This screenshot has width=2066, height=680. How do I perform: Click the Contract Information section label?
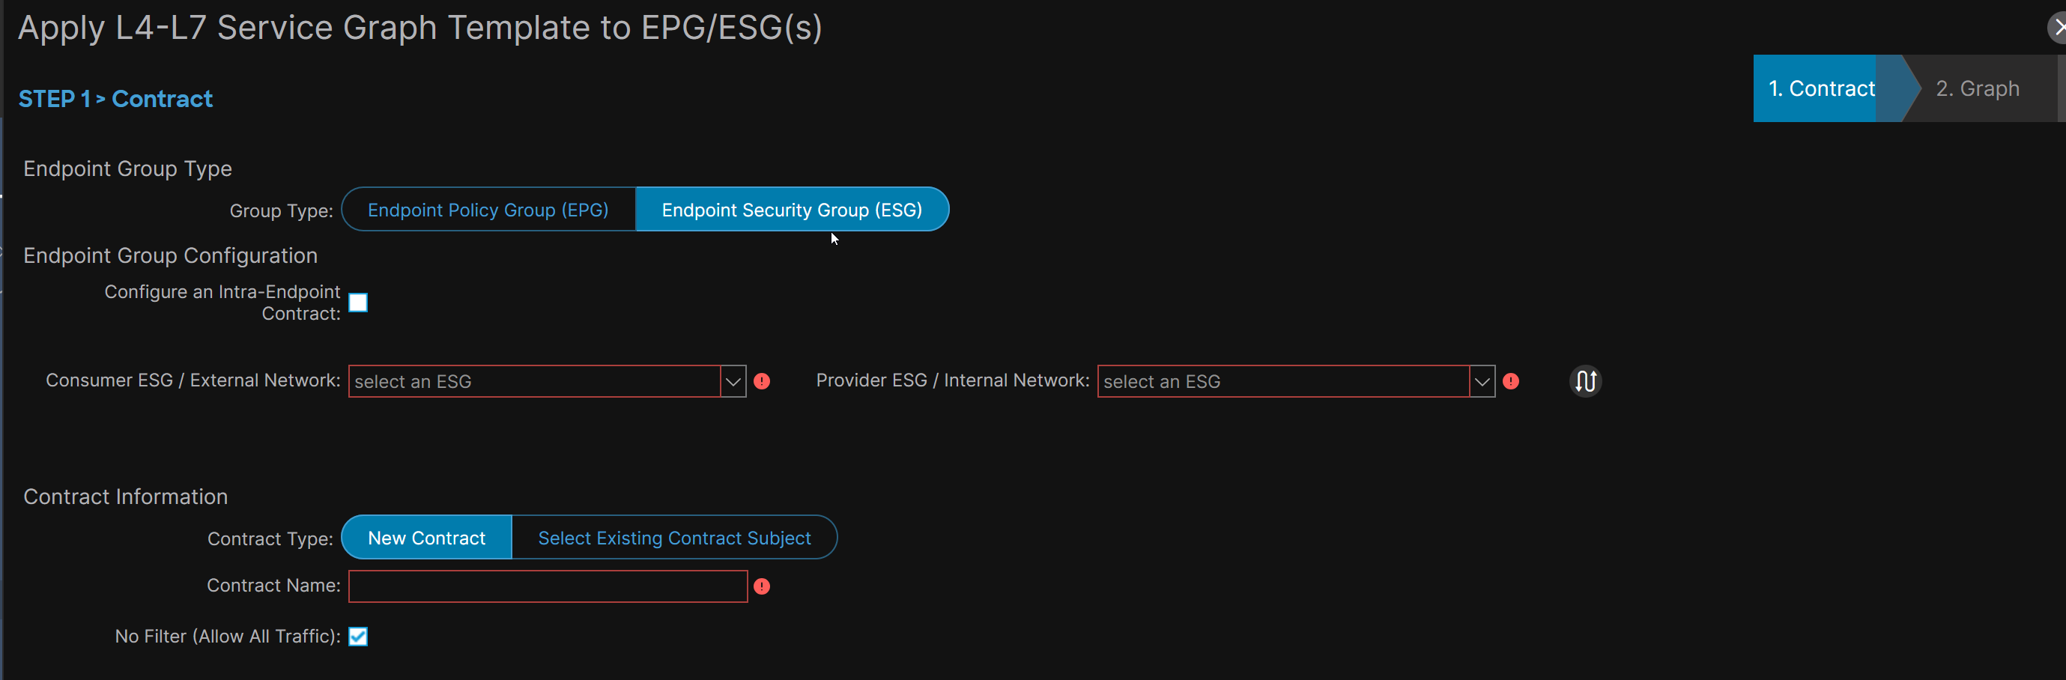coord(126,497)
